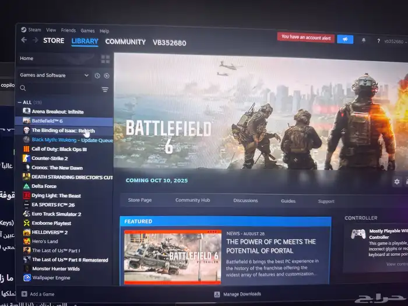Open the Friends menu
The width and height of the screenshot is (408, 306).
pos(68,30)
